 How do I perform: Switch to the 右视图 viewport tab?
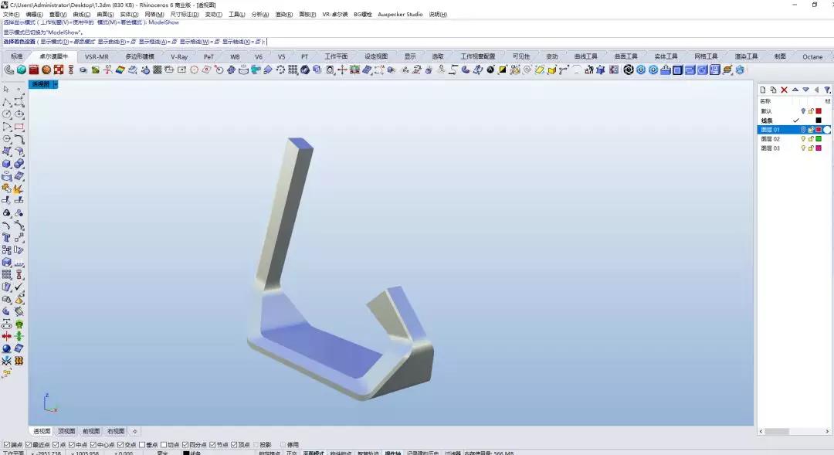(x=115, y=432)
